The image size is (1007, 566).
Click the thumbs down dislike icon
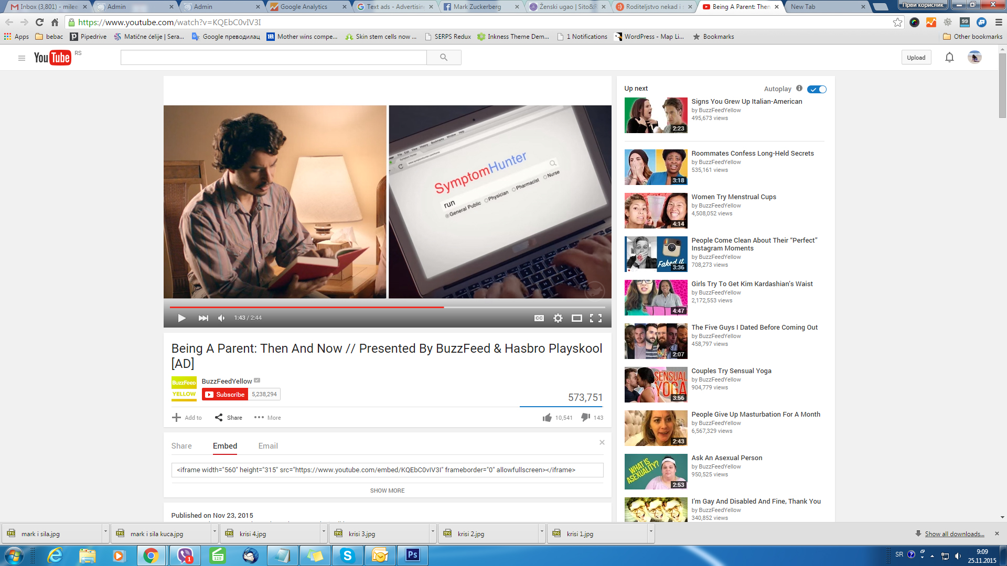tap(586, 418)
